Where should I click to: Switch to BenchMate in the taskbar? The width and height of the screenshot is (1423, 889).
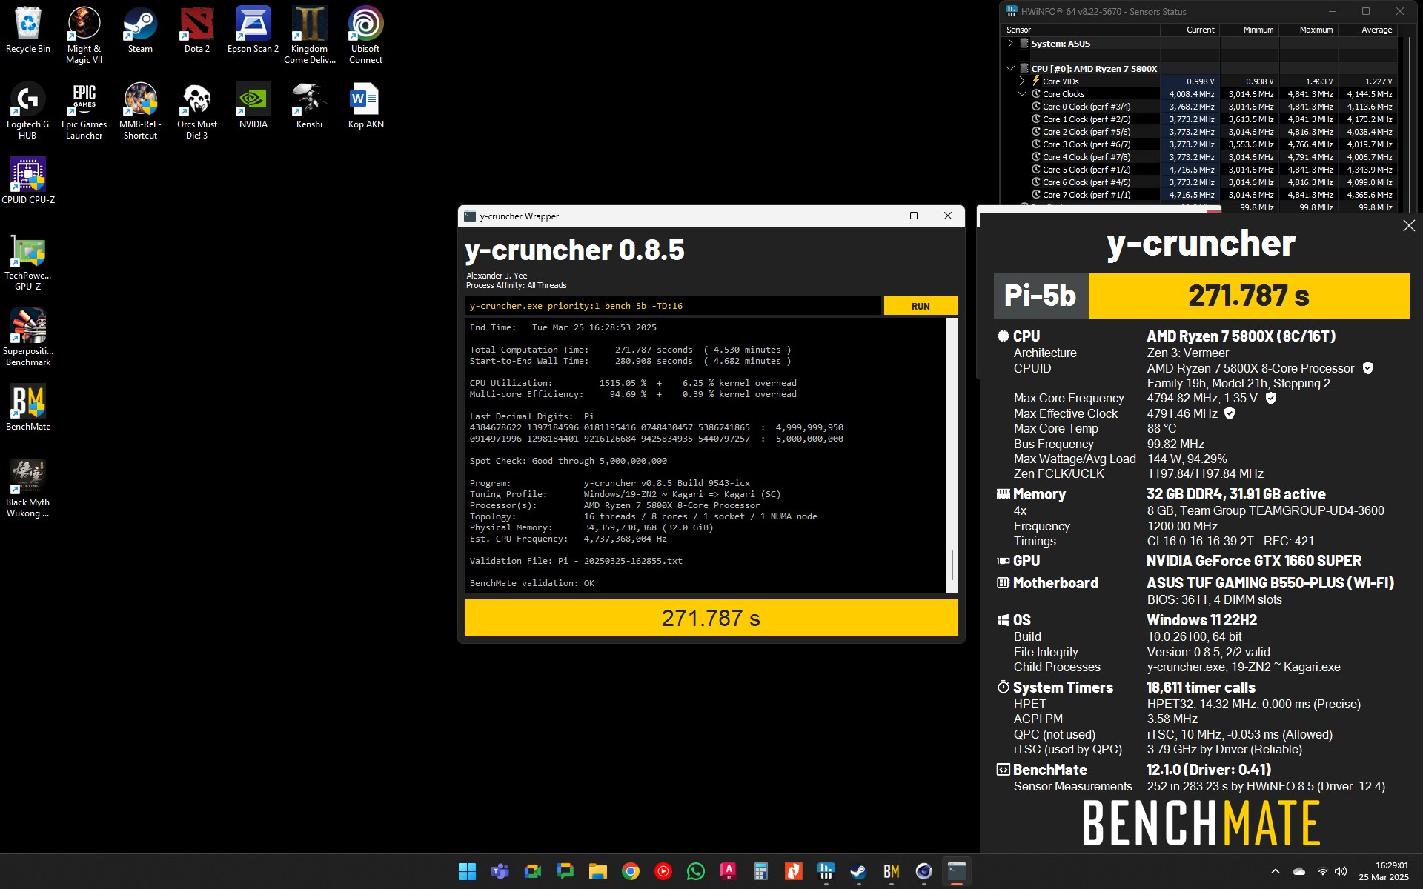892,871
